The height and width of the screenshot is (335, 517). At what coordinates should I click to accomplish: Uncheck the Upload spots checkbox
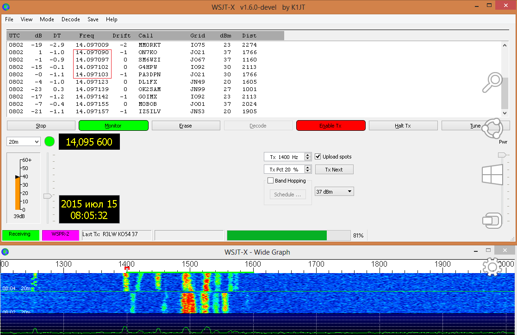318,157
